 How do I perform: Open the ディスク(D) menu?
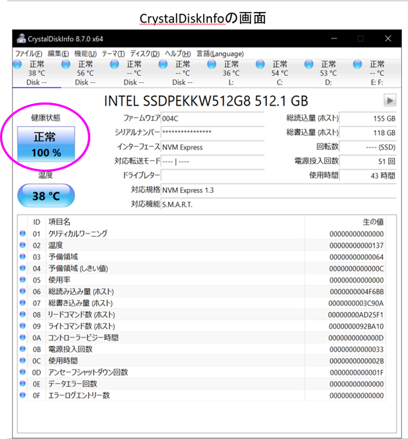click(x=145, y=54)
